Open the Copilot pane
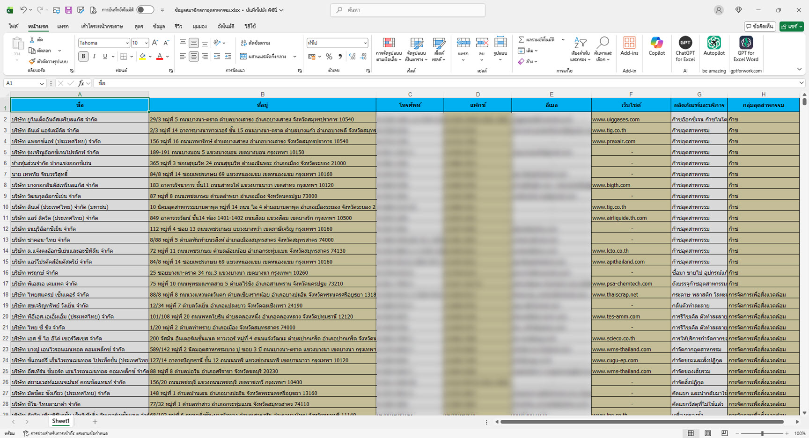This screenshot has width=809, height=438. (656, 46)
